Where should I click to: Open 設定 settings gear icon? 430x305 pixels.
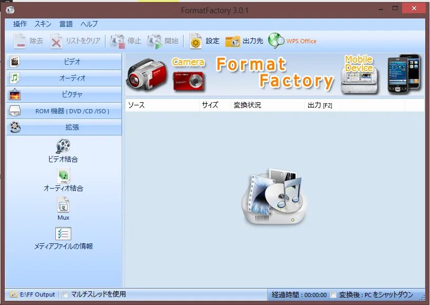click(196, 41)
